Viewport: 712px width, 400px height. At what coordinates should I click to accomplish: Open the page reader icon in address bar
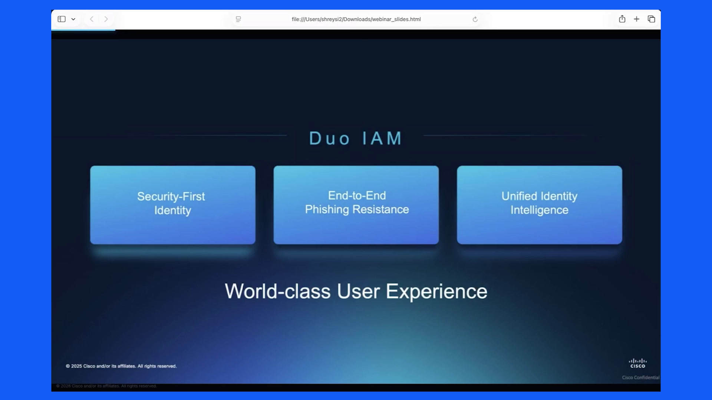238,19
